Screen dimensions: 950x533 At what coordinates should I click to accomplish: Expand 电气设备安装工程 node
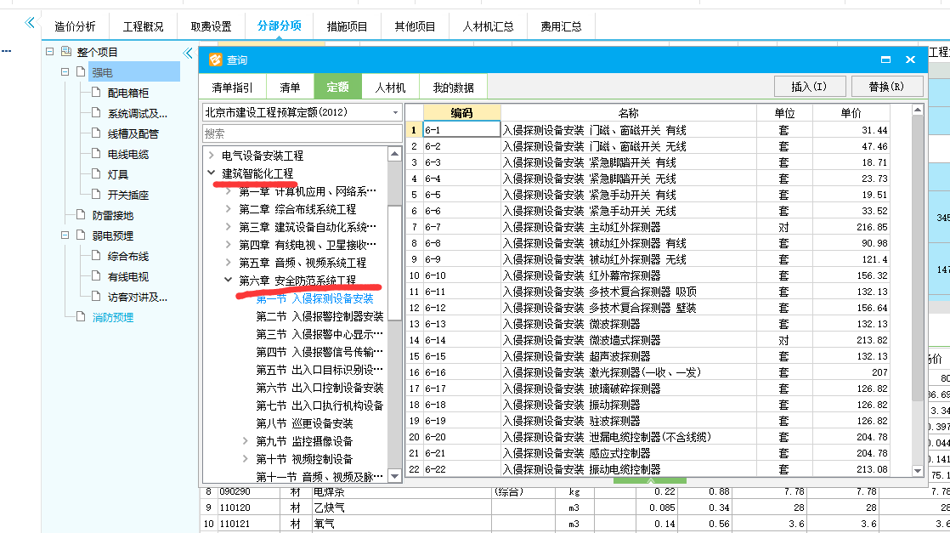click(211, 156)
